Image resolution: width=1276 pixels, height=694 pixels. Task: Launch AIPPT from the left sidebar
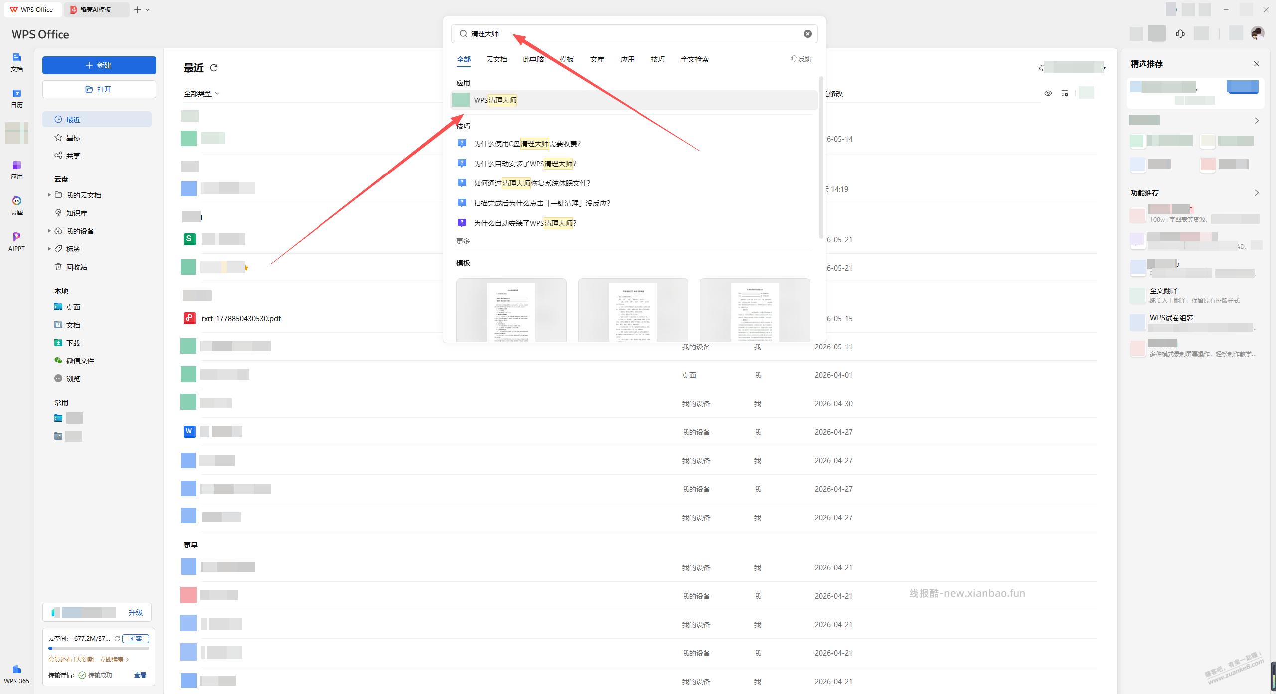tap(17, 241)
